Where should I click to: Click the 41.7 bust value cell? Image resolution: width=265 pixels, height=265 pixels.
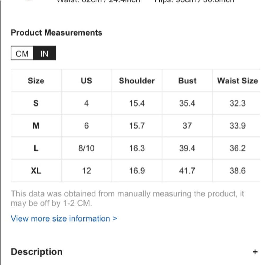coord(187,171)
